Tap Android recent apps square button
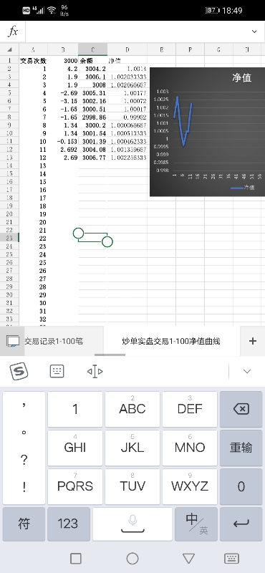The width and height of the screenshot is (265, 573). tap(76, 559)
